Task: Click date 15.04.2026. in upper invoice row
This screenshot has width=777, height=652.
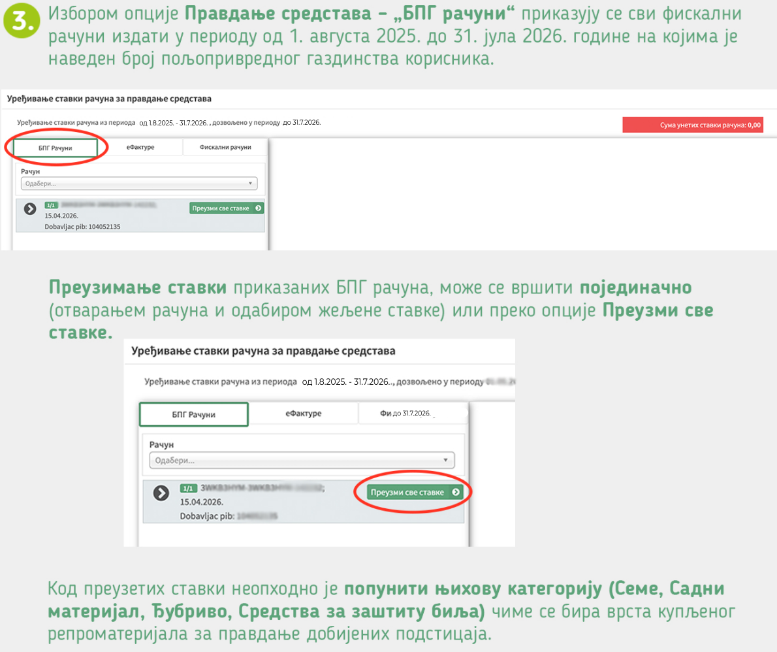Action: click(x=61, y=216)
